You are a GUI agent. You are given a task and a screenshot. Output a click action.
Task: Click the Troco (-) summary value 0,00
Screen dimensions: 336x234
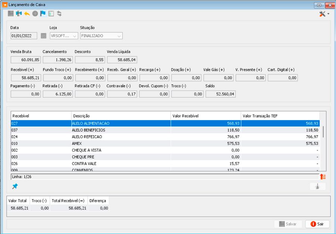tap(40, 208)
